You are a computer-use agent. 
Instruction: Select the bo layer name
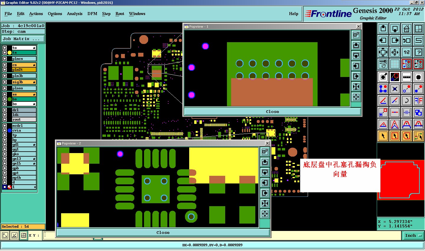(x=24, y=104)
